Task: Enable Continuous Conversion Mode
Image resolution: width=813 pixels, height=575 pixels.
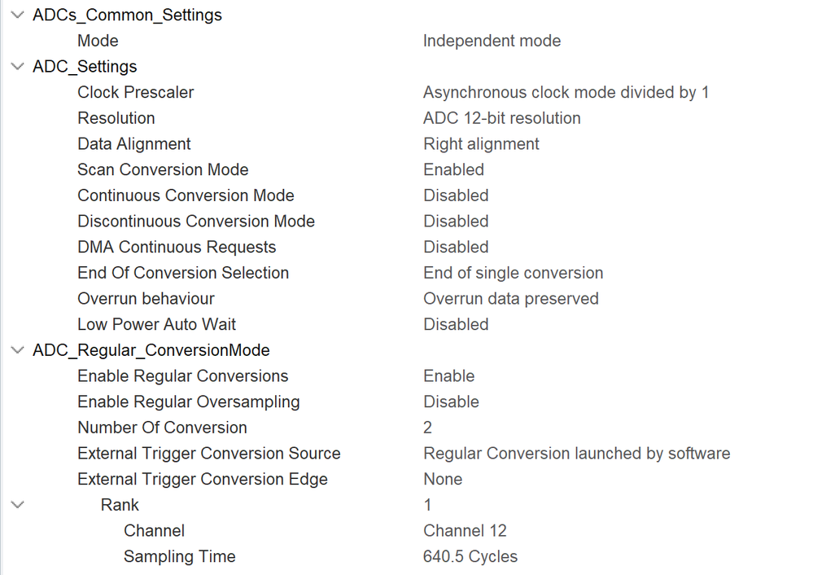Action: tap(456, 195)
